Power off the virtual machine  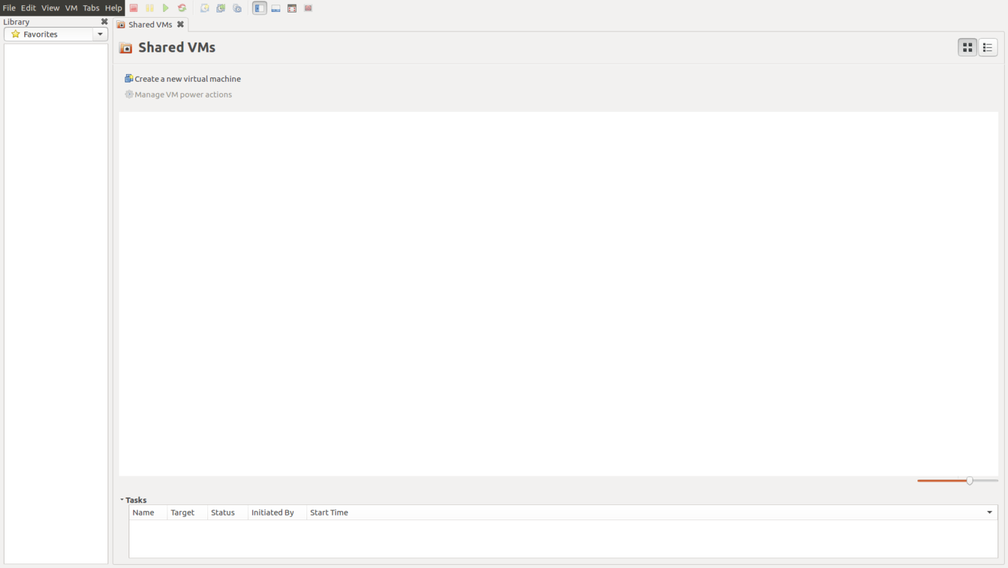point(133,7)
